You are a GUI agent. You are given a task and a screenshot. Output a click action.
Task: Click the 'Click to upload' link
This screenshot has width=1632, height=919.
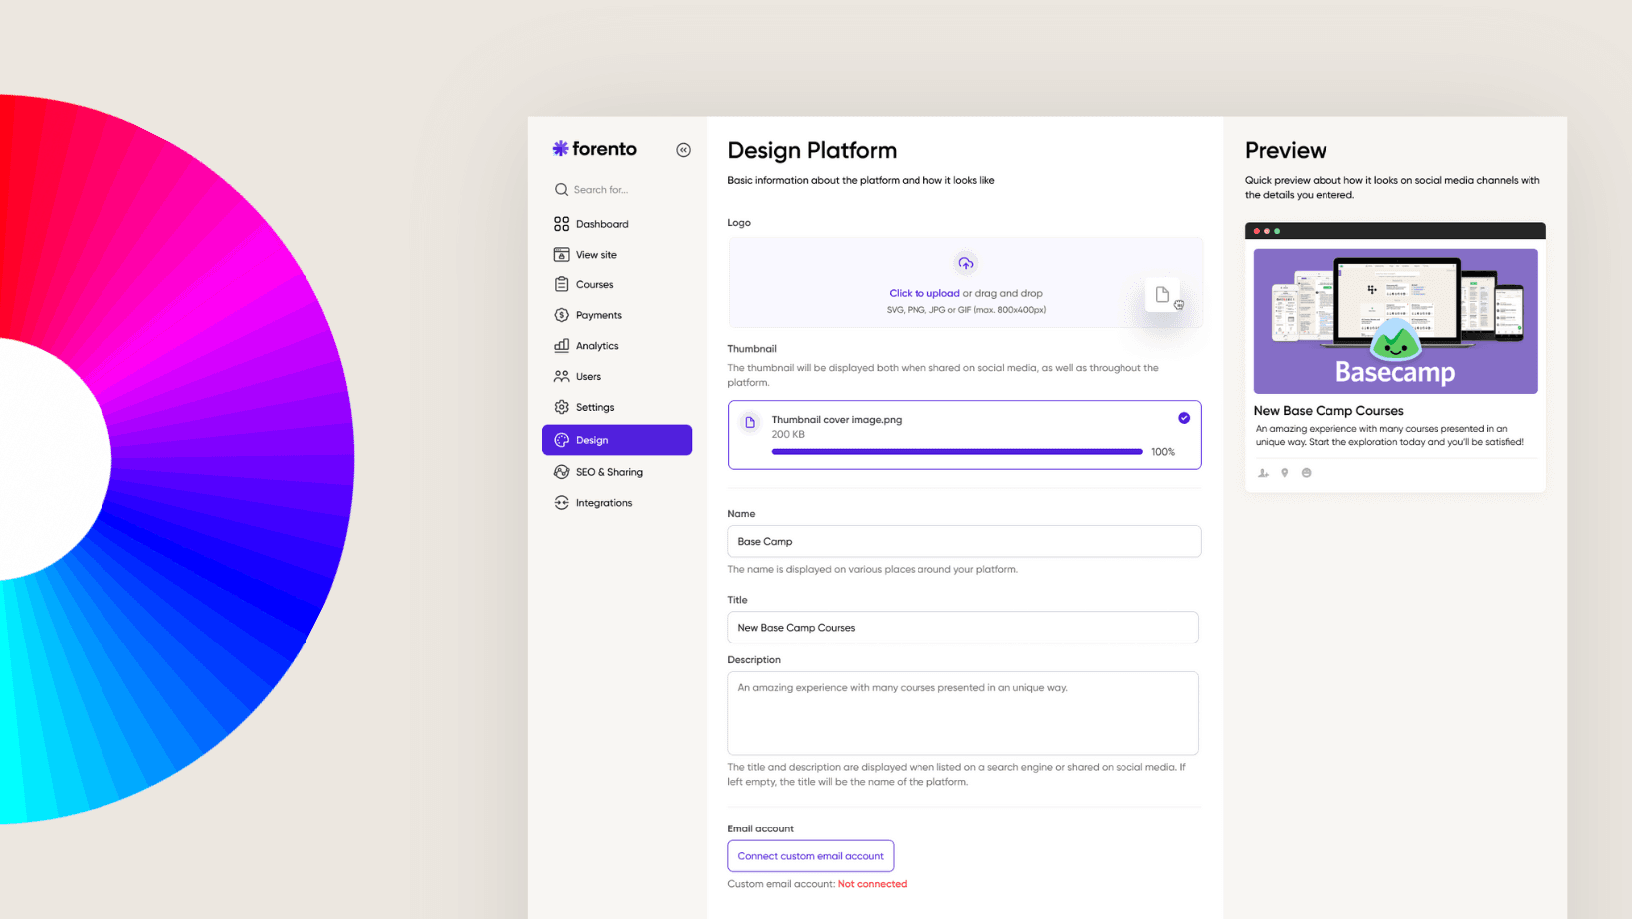924,293
